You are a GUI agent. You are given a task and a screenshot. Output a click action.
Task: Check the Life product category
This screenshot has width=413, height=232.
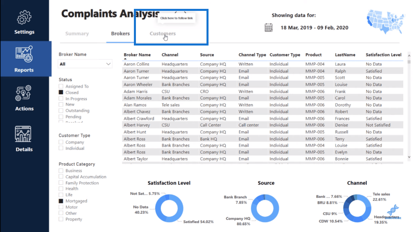point(61,195)
